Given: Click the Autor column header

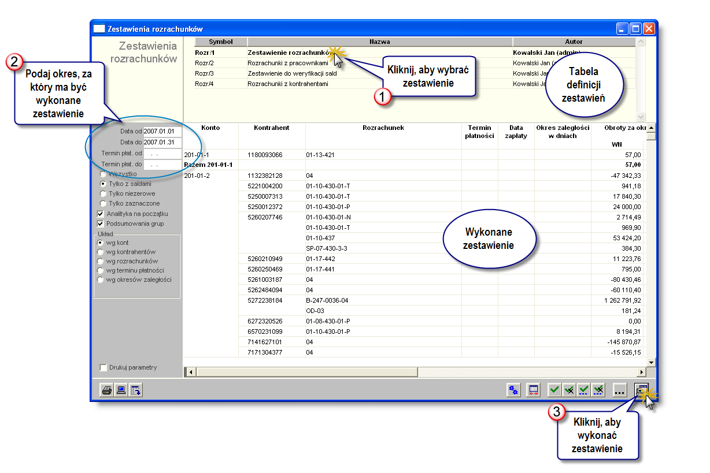Looking at the screenshot, I should click(574, 42).
